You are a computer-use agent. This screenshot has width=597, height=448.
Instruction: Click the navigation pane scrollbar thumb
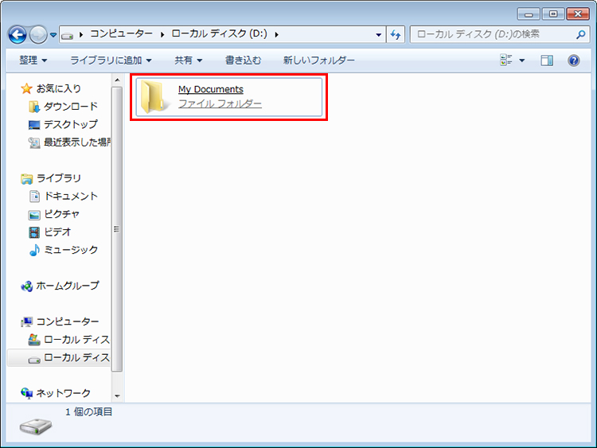click(117, 229)
